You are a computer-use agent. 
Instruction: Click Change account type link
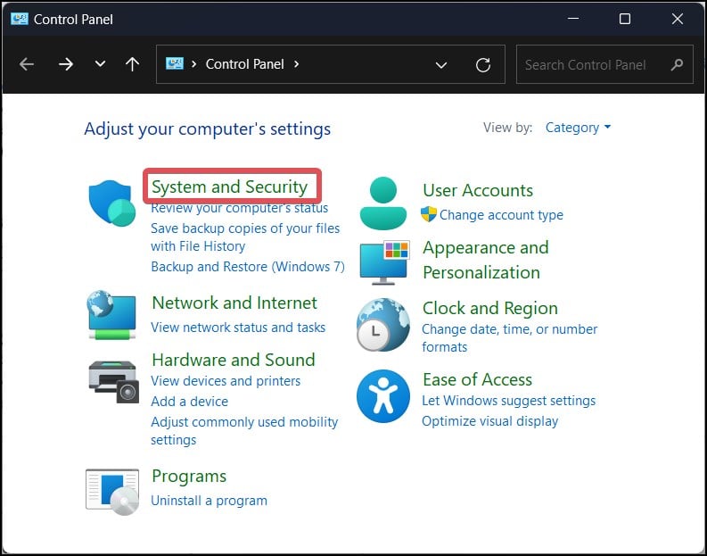(501, 215)
